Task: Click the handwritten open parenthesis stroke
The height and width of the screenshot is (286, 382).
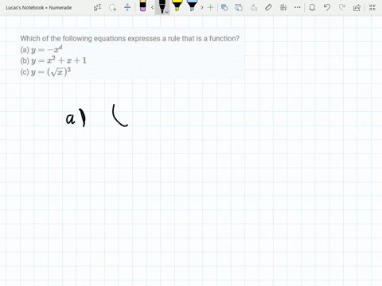Action: 120,115
